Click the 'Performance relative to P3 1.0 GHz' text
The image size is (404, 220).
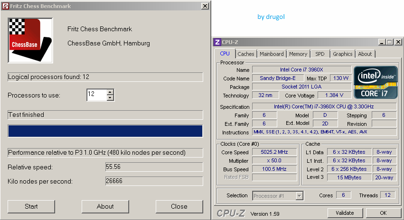(x=97, y=153)
